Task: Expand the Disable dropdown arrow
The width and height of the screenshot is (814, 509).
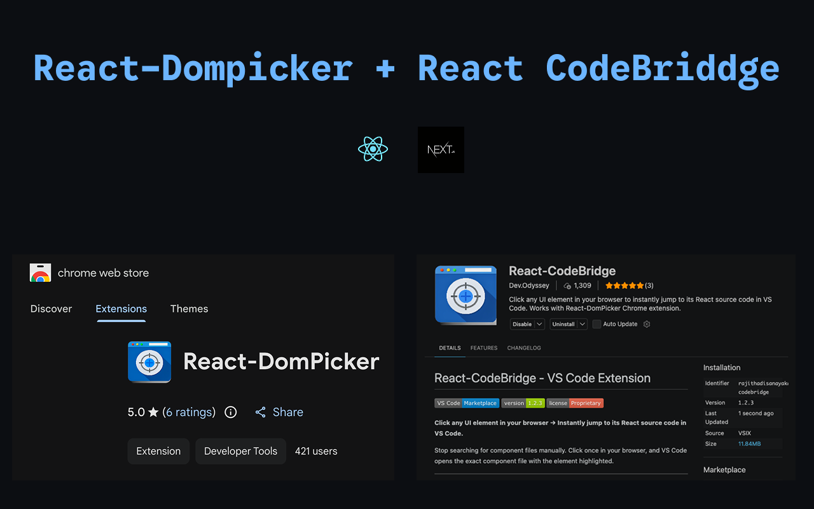Action: point(539,324)
